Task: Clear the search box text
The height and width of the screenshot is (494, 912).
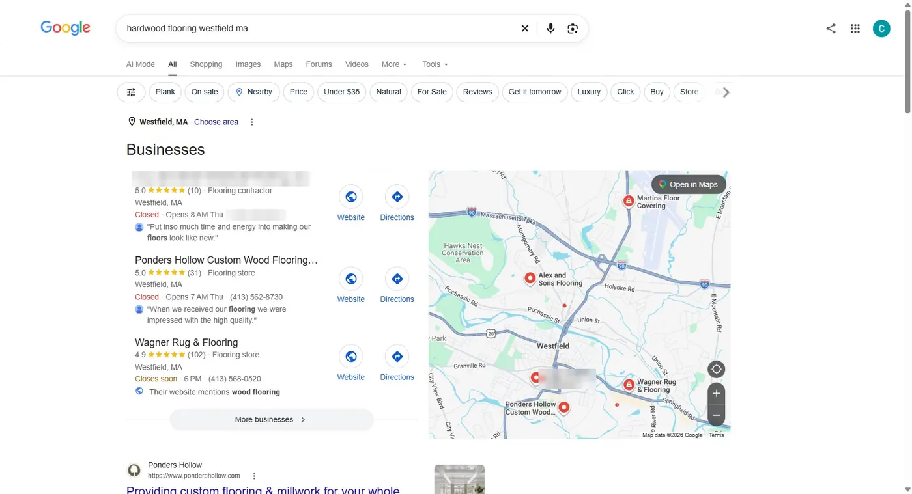Action: (525, 29)
